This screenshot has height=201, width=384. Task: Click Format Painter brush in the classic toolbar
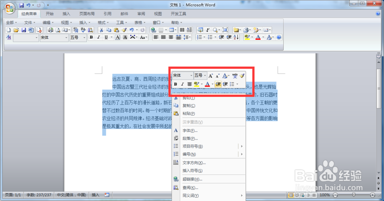click(x=124, y=30)
